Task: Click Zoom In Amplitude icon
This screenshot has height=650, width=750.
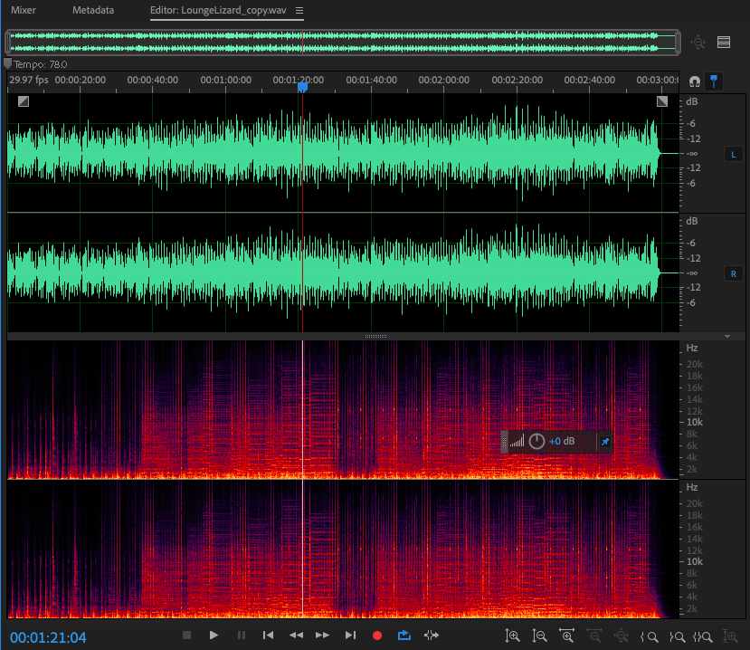Action: [x=512, y=636]
